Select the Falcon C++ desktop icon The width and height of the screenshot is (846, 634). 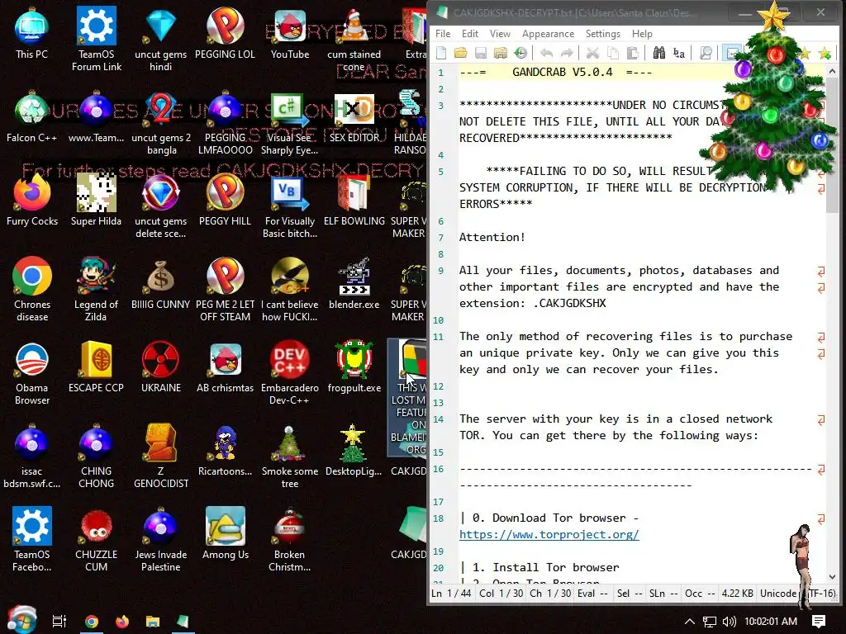coord(32,117)
